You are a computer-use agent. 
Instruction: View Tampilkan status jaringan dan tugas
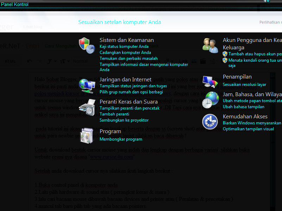(133, 86)
